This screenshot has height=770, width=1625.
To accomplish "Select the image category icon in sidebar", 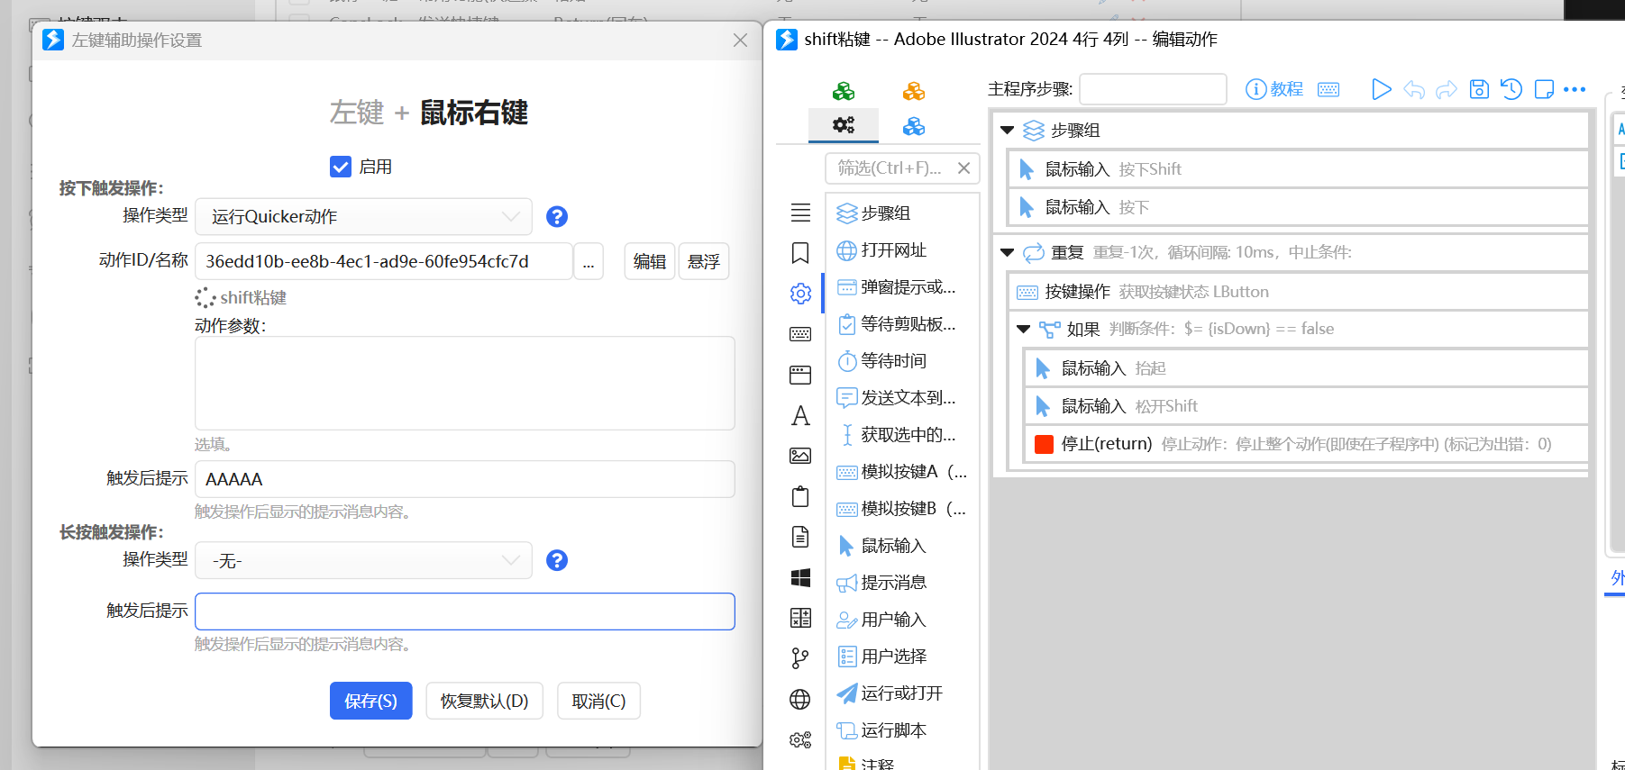I will pos(800,456).
